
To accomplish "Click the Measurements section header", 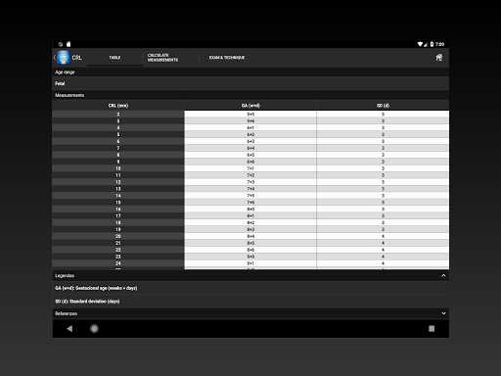I will click(x=250, y=95).
